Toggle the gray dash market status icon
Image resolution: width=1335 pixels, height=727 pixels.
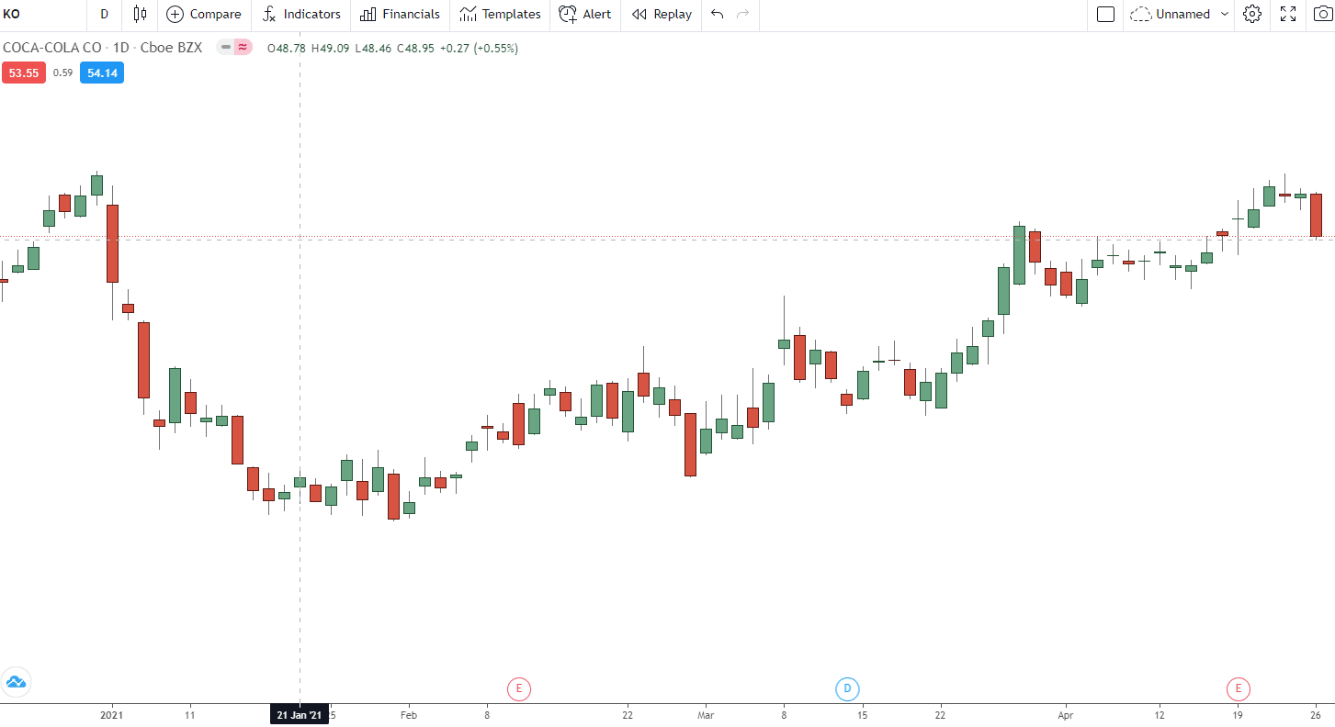coord(225,48)
